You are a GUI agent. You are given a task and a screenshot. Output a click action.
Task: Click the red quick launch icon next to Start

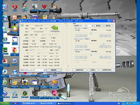pyautogui.click(x=13, y=103)
